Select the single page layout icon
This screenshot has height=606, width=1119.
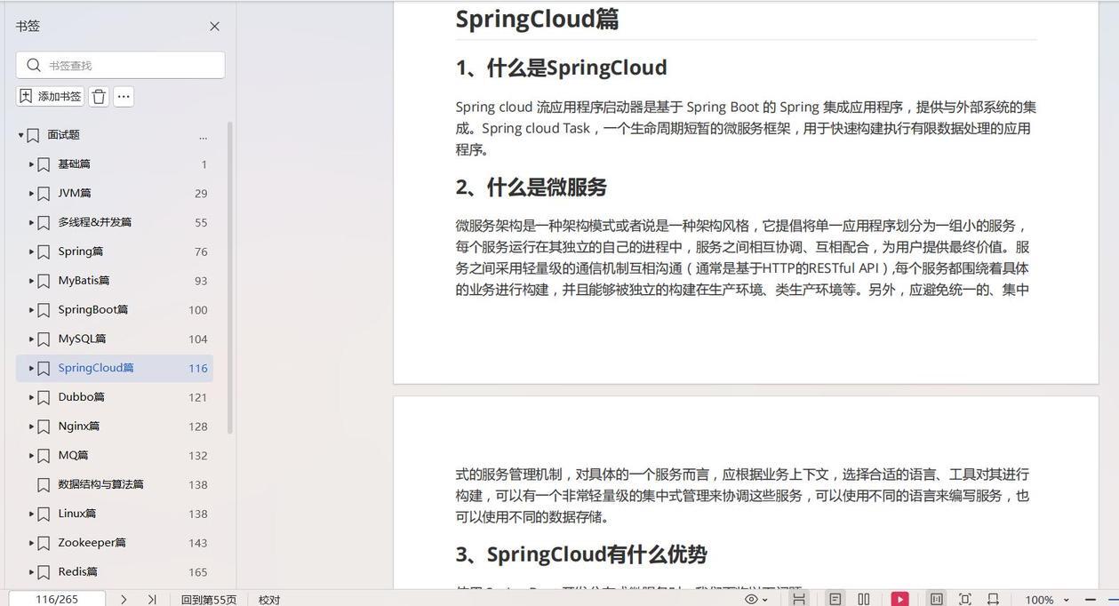click(835, 599)
